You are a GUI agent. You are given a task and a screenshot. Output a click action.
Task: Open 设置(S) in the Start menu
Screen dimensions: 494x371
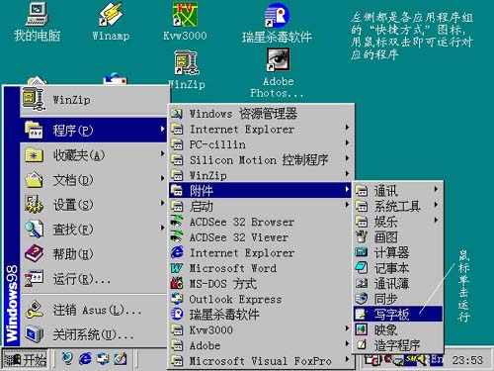[x=94, y=205]
